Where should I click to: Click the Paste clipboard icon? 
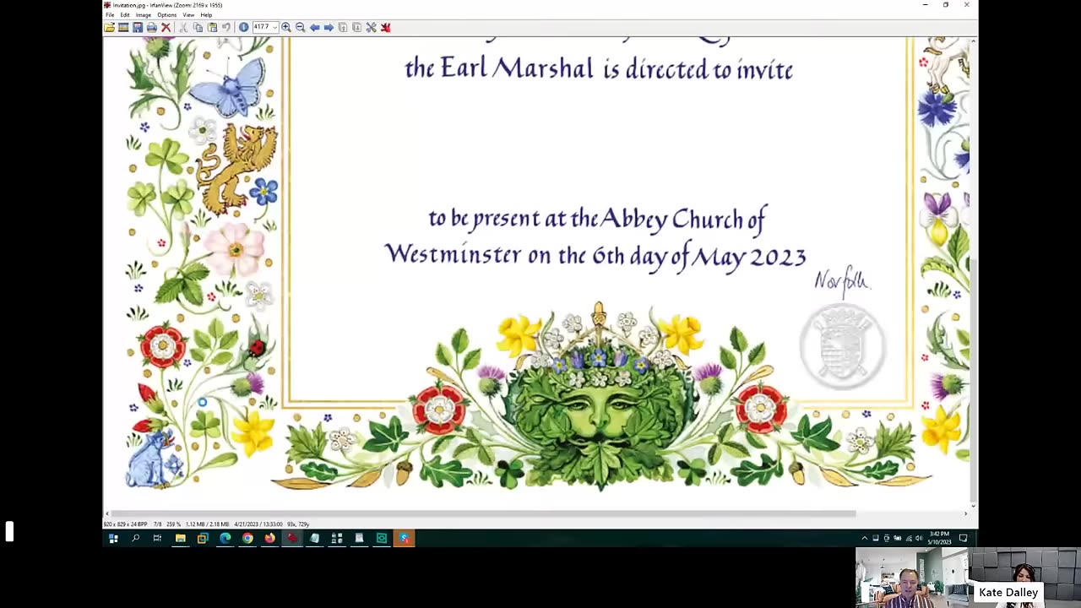coord(212,27)
